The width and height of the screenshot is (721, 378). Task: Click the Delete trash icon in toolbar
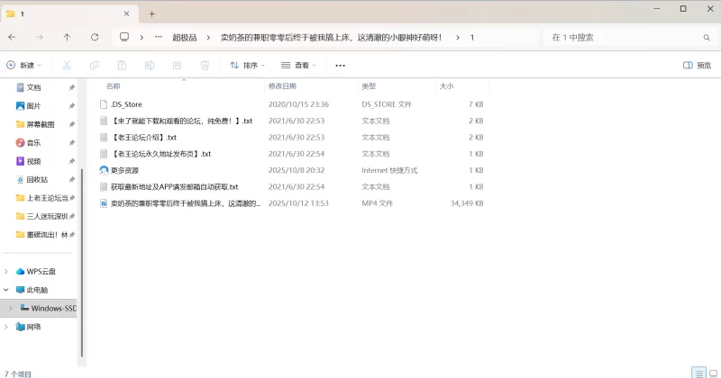coord(205,65)
